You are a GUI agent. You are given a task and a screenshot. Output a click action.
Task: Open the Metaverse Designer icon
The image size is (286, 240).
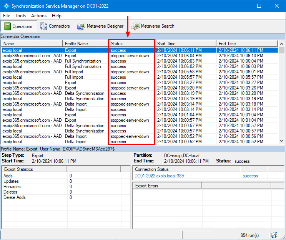click(81, 26)
